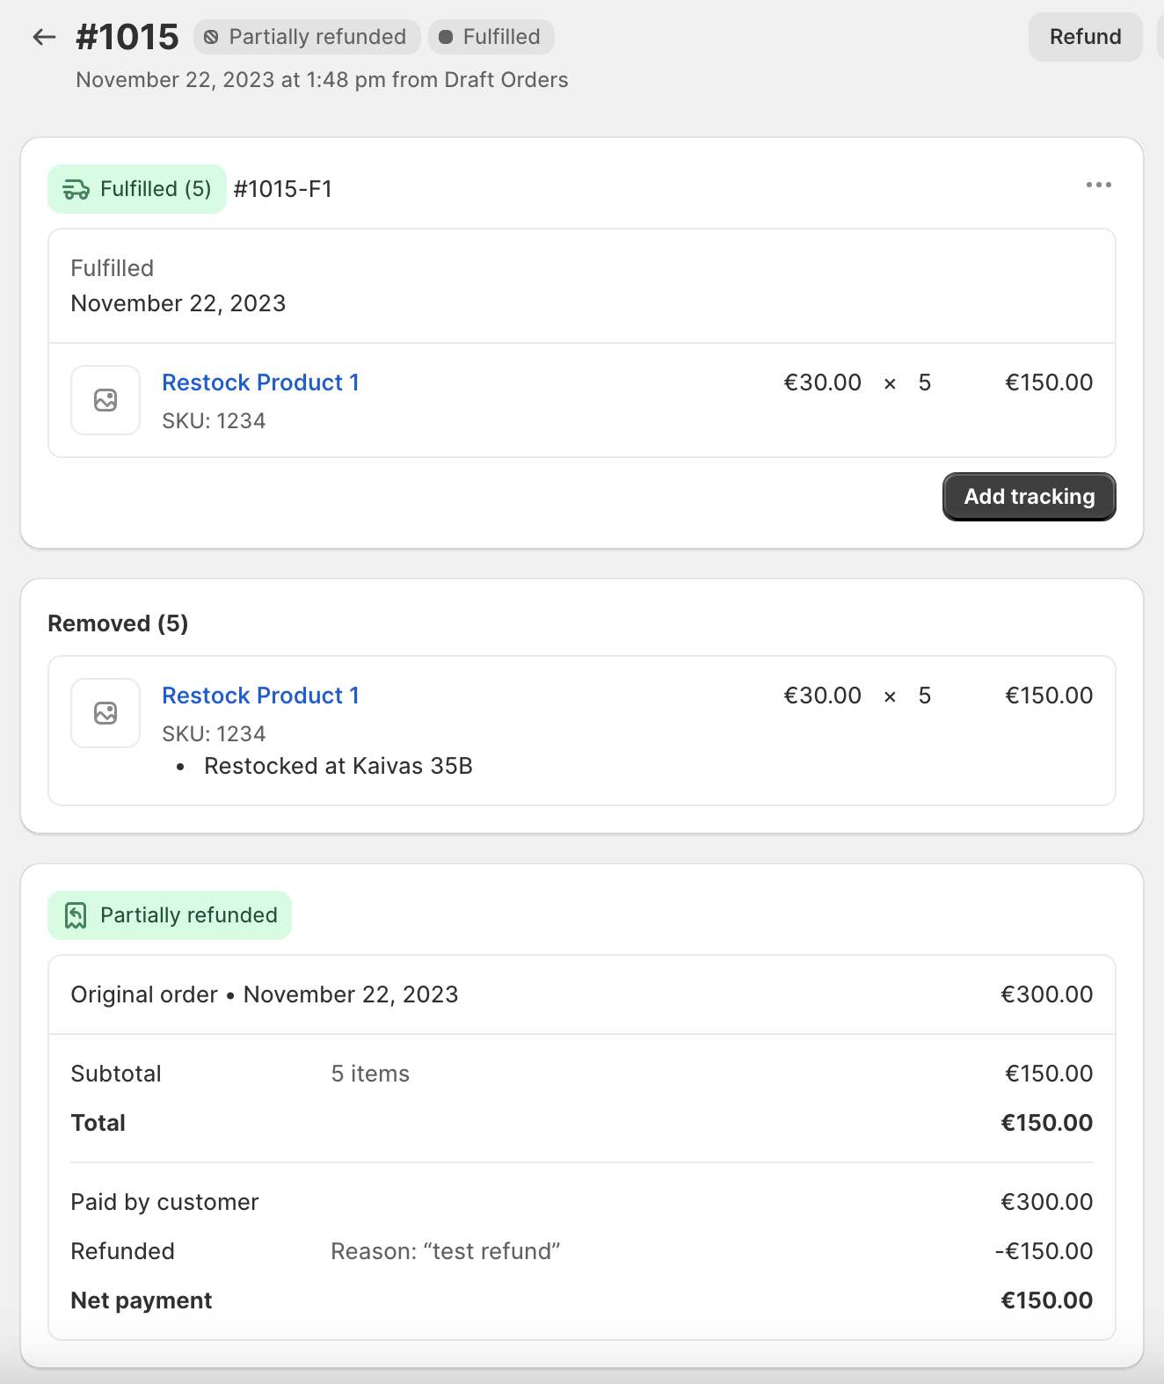Click the Net payment amount €150.00
This screenshot has height=1384, width=1164.
coord(1046,1300)
